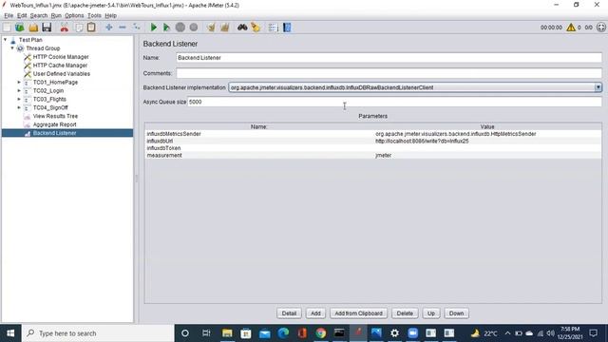Click the Collapse All minus icon
This screenshot has width=608, height=342.
pyautogui.click(x=123, y=28)
